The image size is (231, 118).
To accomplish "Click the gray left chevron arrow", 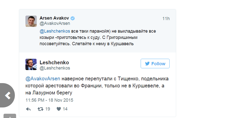I will tap(8, 95).
